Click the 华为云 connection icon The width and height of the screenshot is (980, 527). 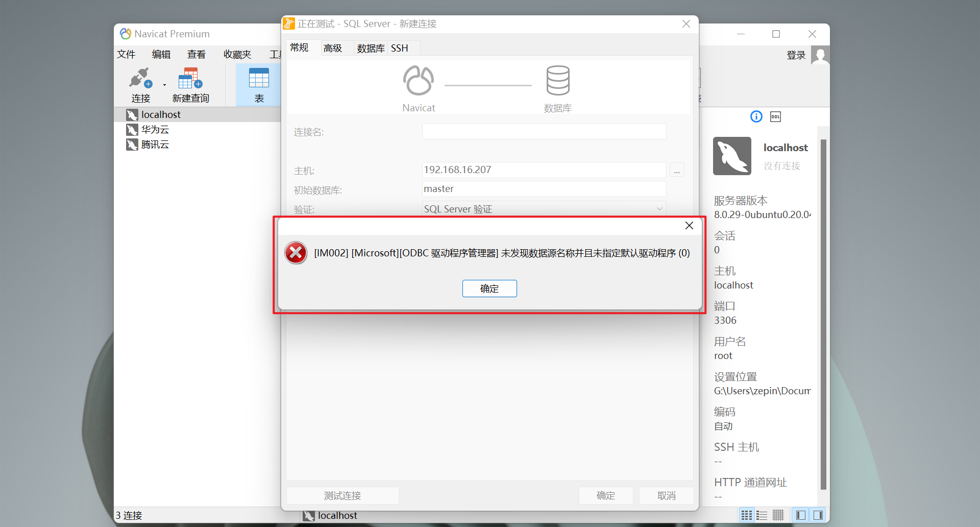[x=132, y=130]
